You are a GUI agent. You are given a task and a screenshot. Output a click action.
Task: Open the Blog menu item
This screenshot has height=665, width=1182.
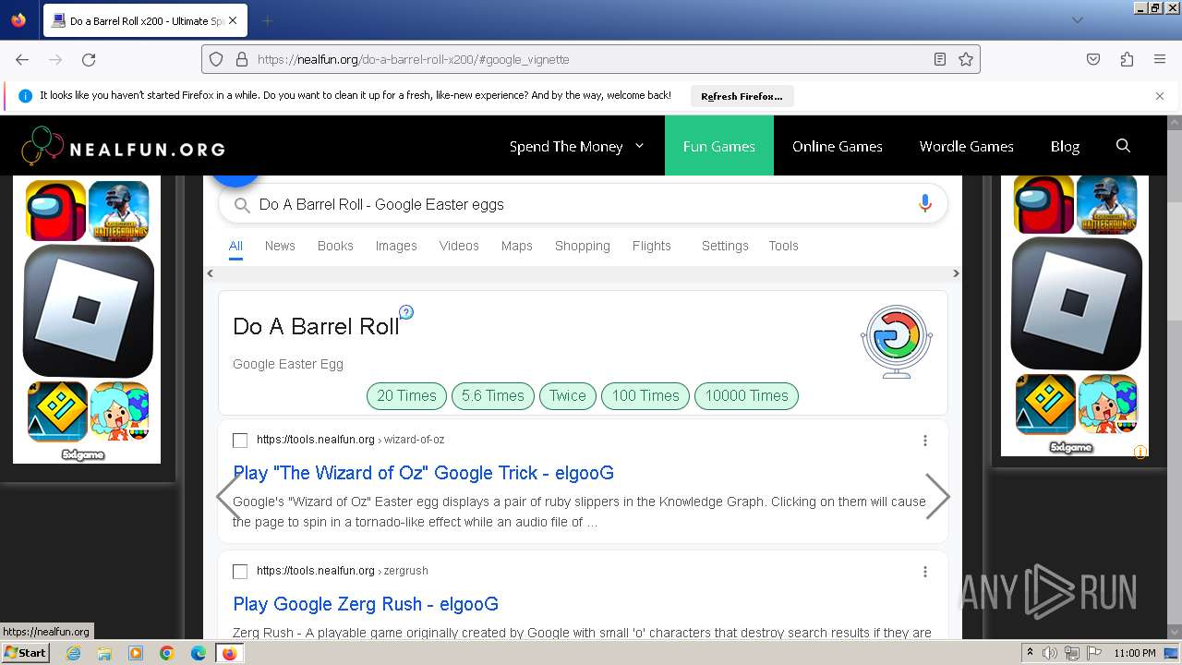[1065, 146]
